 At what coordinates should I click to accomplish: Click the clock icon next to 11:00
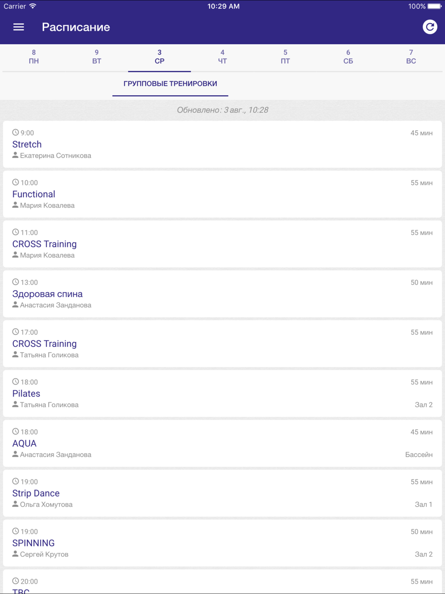point(16,232)
